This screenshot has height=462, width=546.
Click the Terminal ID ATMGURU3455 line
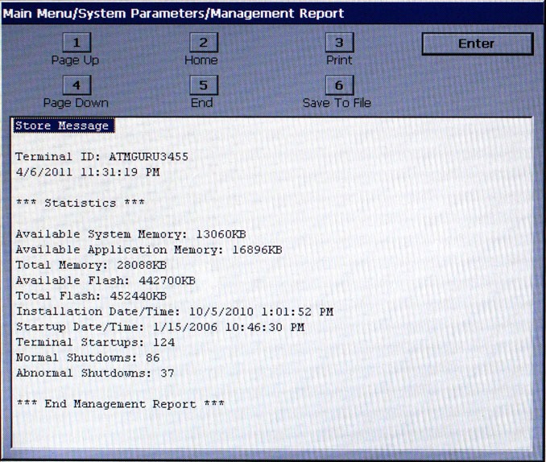pos(101,156)
